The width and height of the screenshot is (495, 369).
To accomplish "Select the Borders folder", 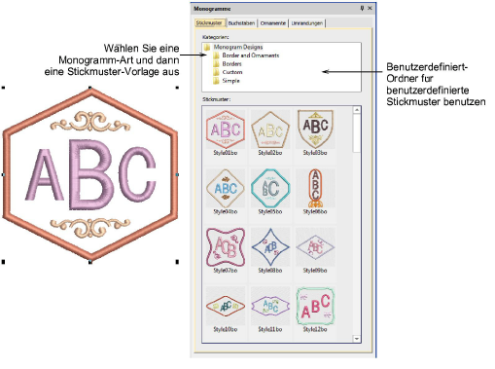I will [231, 64].
